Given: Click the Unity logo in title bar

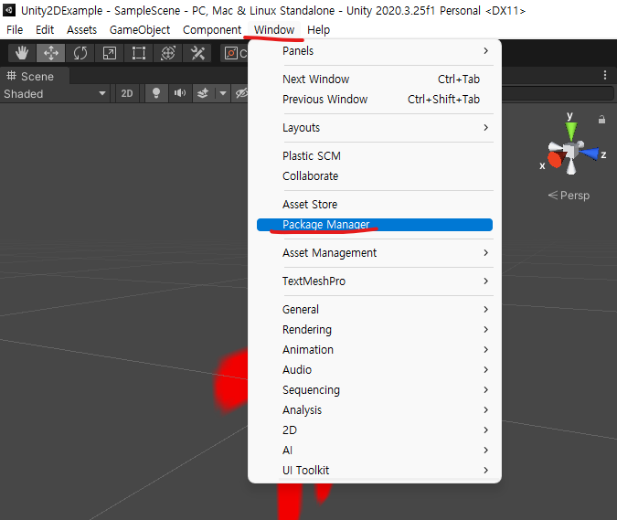Looking at the screenshot, I should pyautogui.click(x=9, y=10).
